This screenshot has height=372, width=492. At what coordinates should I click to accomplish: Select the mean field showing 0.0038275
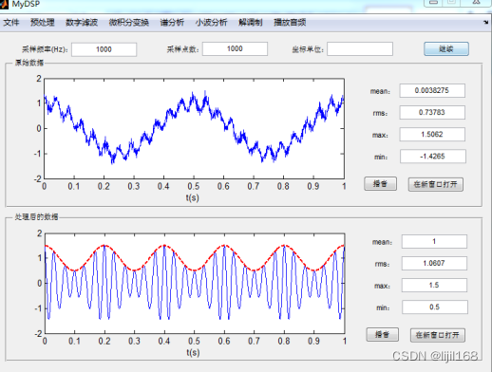coord(432,91)
